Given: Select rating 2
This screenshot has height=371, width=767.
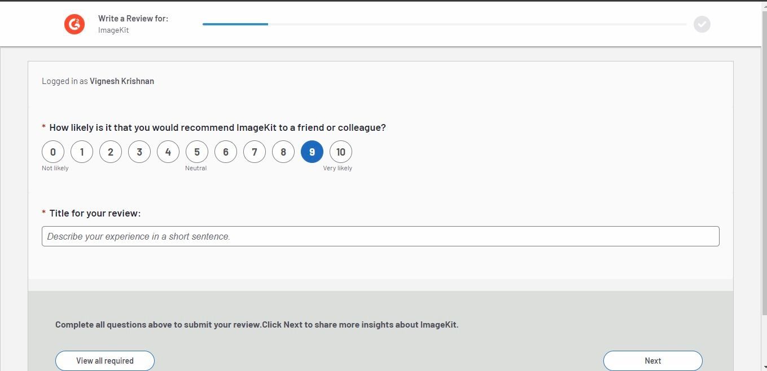Looking at the screenshot, I should click(x=111, y=152).
